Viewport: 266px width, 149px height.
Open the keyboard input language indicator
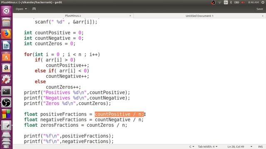(x=226, y=2)
